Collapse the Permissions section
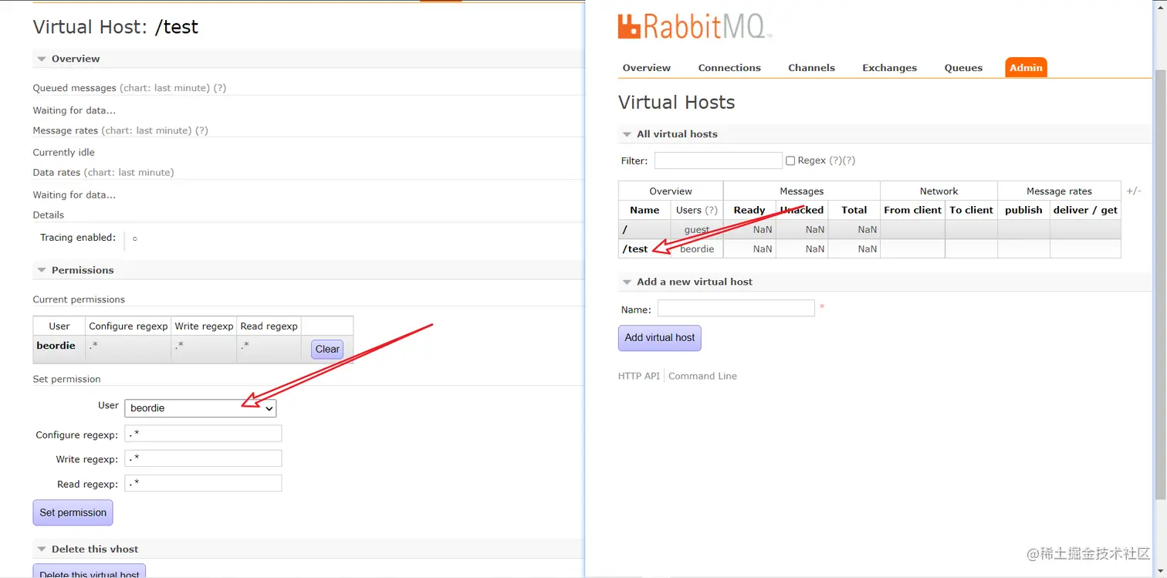Image resolution: width=1167 pixels, height=578 pixels. click(82, 270)
